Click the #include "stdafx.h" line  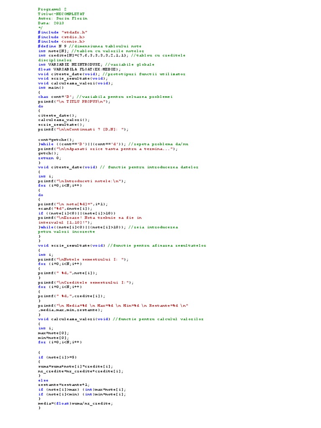pyautogui.click(x=63, y=32)
